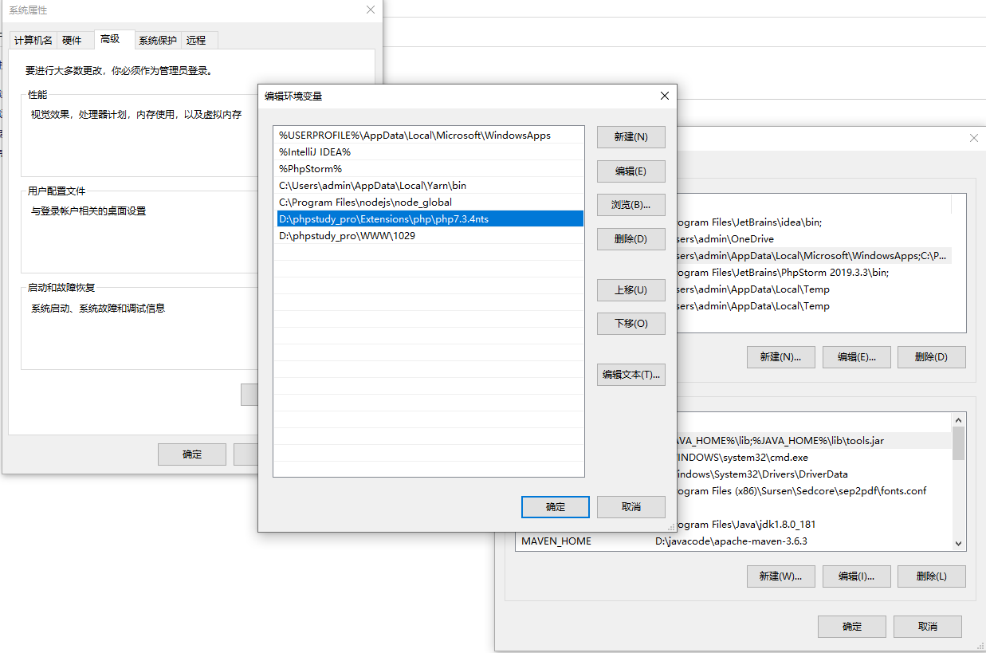
Task: Move the selected entry up with 上移(U)
Action: click(630, 289)
